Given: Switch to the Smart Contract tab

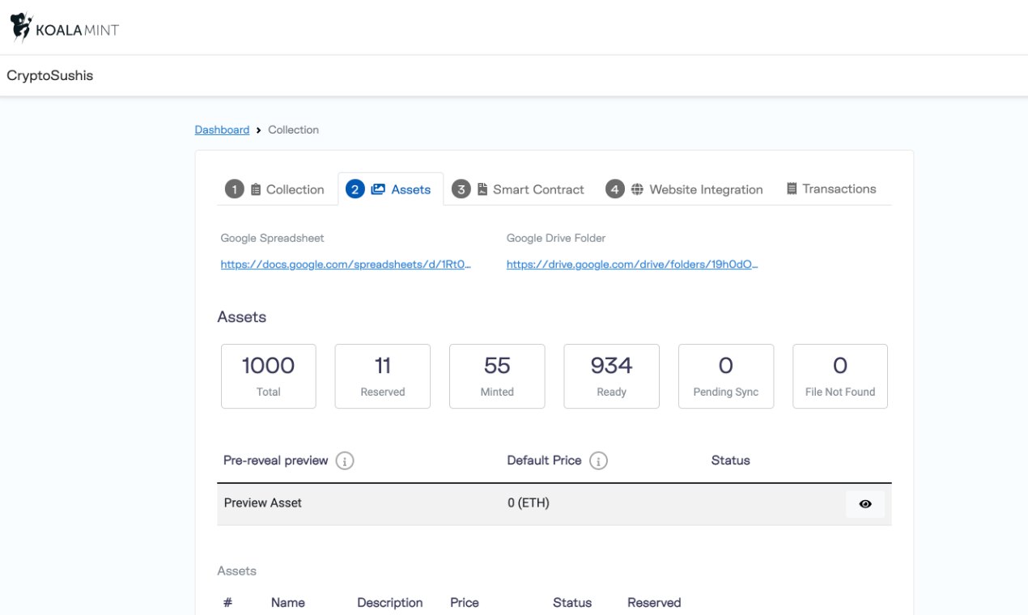Looking at the screenshot, I should (537, 189).
